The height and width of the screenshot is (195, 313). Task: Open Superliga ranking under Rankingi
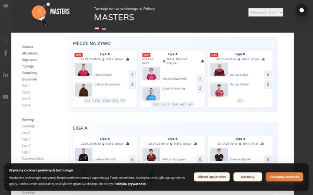(x=28, y=126)
